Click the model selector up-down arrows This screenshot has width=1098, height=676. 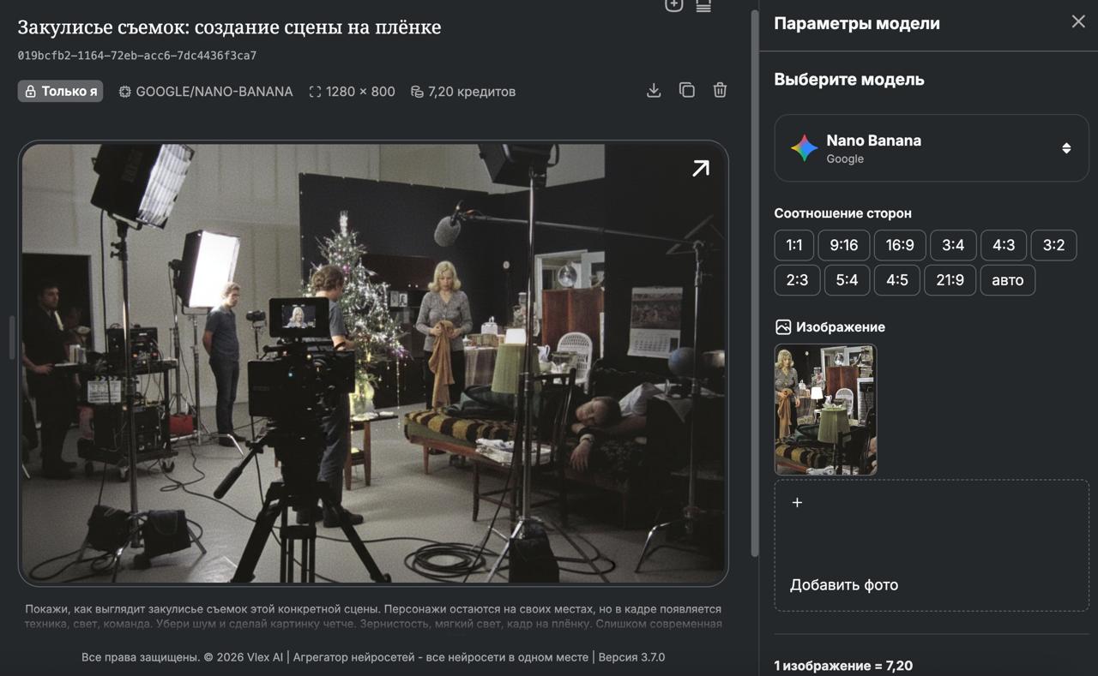tap(1066, 148)
